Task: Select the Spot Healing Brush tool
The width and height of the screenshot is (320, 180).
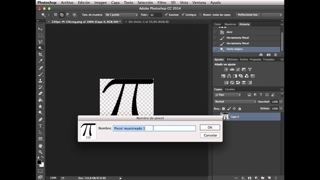Action: [40, 68]
